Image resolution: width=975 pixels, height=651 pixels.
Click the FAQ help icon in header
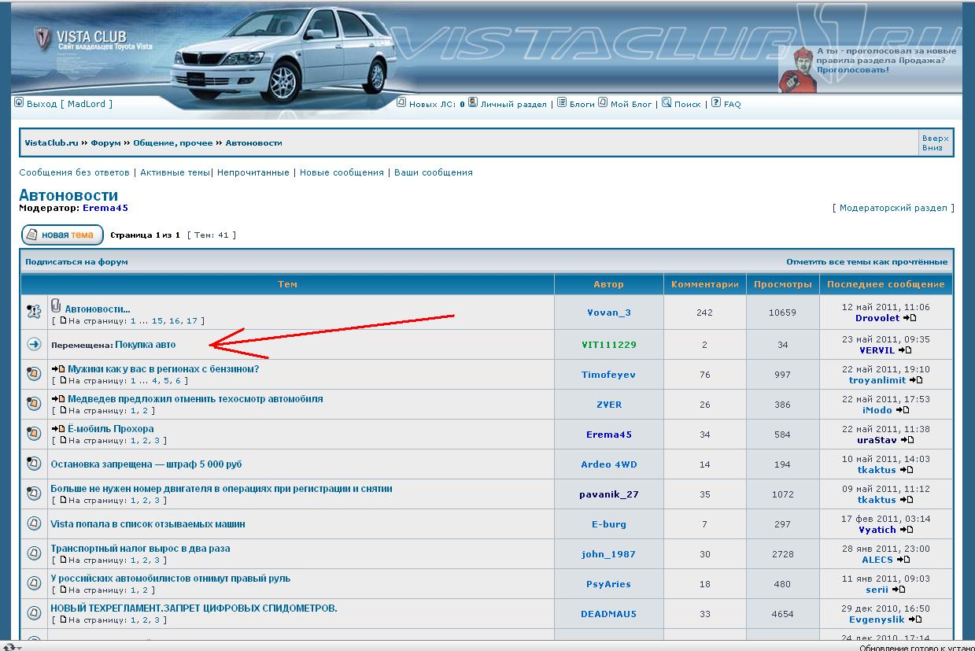click(x=716, y=103)
